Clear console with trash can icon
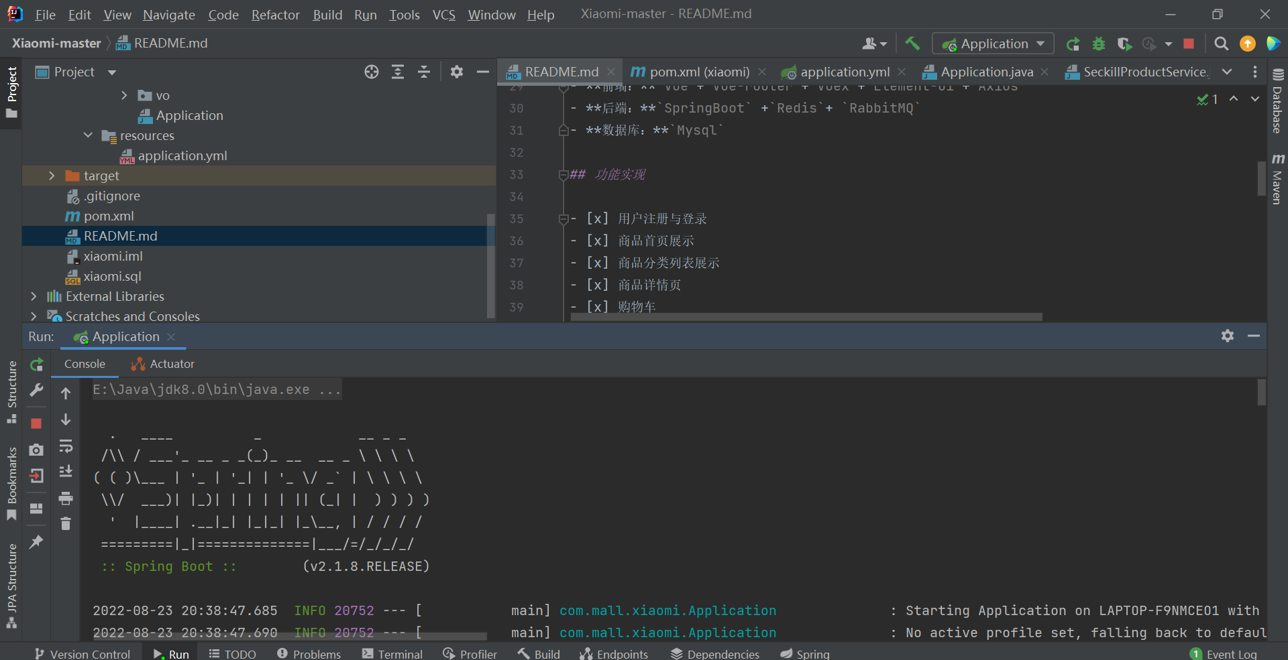The height and width of the screenshot is (660, 1288). [x=66, y=523]
